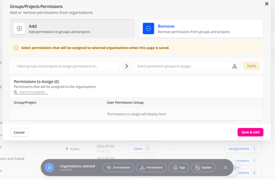Click the Save & Add button
The image size is (275, 179).
tap(250, 132)
